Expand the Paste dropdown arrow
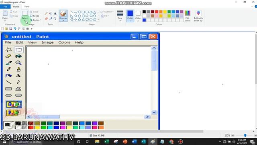This screenshot has height=145, width=257. click(x=5, y=21)
